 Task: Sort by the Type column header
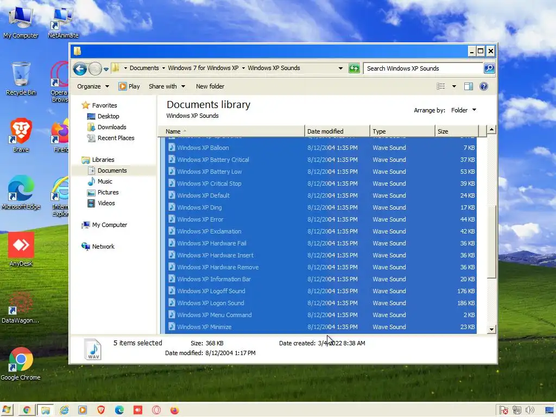tap(402, 131)
